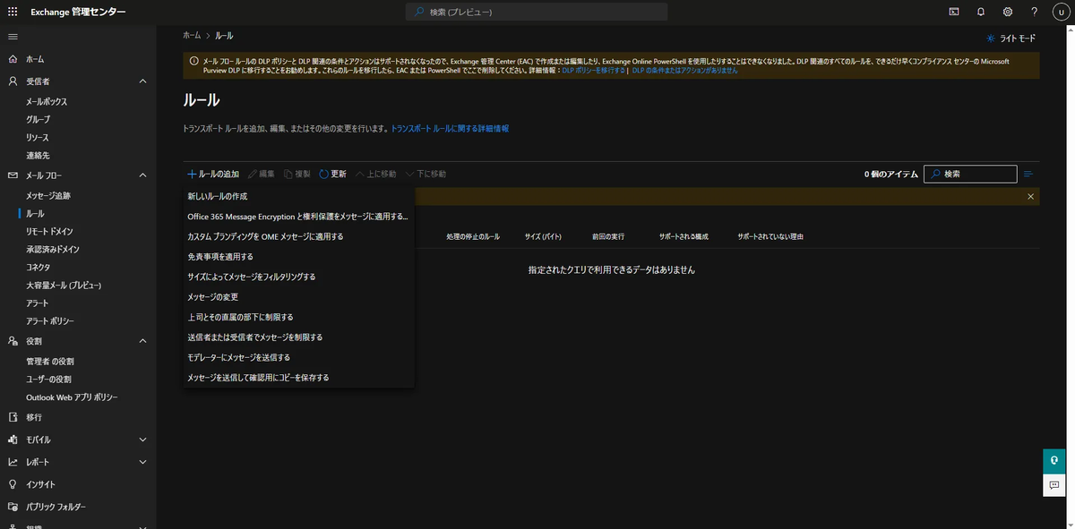Screen dimensions: 1075x529
Task: Select カスタム ブランディングを OME メッセージに適用する
Action: click(298, 236)
